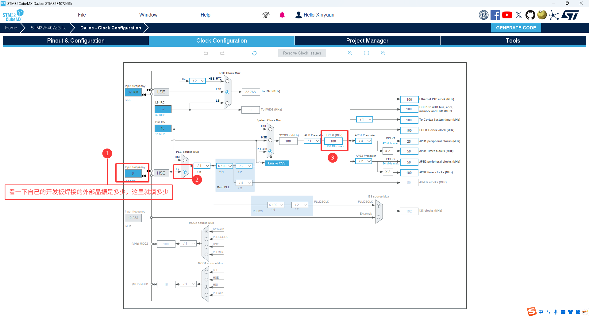Select HSI in PLL Source Mux
The height and width of the screenshot is (316, 589).
coord(185,160)
